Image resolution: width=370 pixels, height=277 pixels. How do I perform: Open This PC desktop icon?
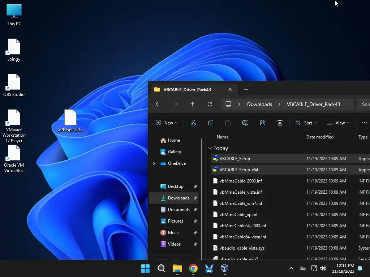pos(14,14)
